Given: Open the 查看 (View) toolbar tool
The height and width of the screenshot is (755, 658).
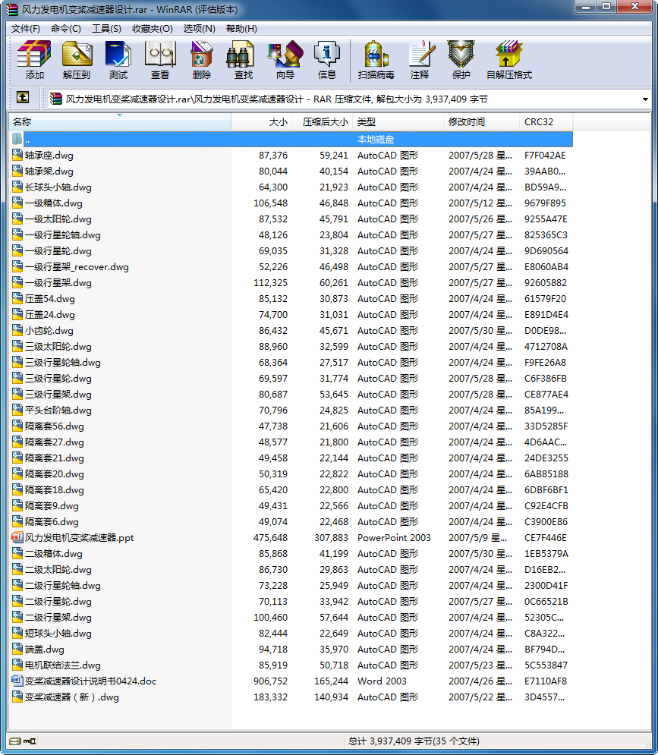Looking at the screenshot, I should pyautogui.click(x=160, y=60).
